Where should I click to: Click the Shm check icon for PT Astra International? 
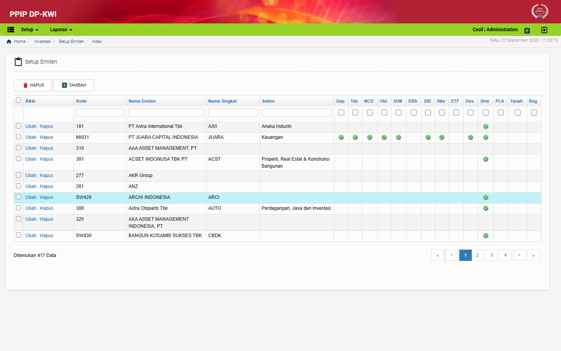(486, 126)
